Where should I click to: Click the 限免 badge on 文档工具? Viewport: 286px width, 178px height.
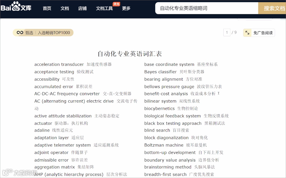[116, 4]
